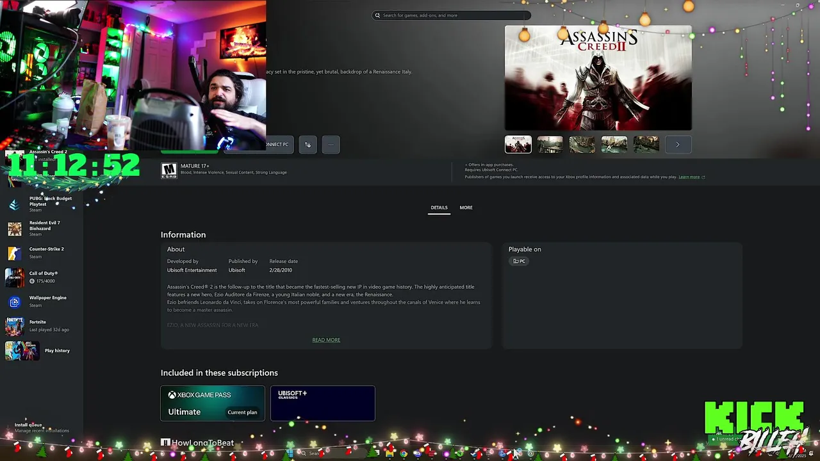Viewport: 820px width, 461px height.
Task: Open Call of Duty sidebar icon
Action: (x=14, y=277)
